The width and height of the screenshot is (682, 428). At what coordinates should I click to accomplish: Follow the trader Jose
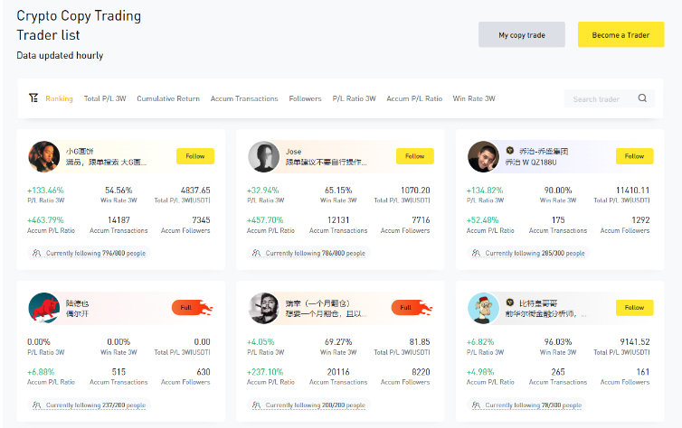pos(415,156)
